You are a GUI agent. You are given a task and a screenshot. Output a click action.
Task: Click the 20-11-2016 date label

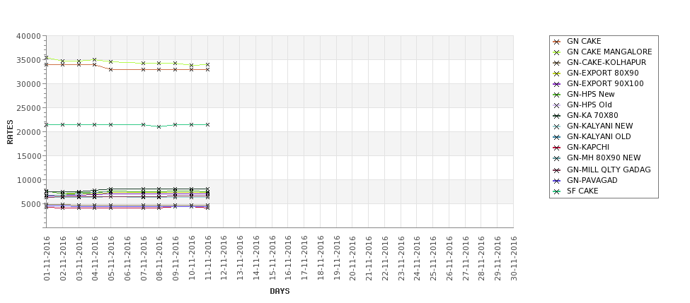point(352,259)
